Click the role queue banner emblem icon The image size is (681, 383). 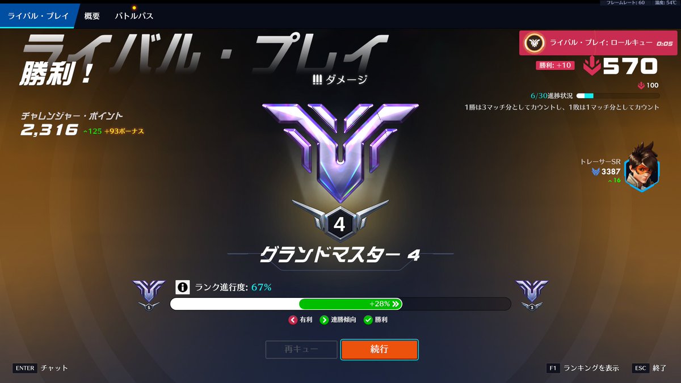coord(534,43)
